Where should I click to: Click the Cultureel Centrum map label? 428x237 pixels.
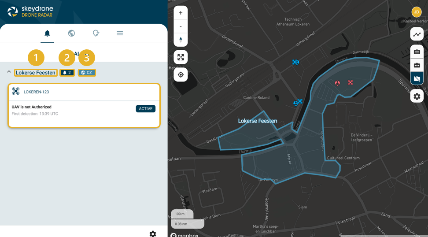343,158
